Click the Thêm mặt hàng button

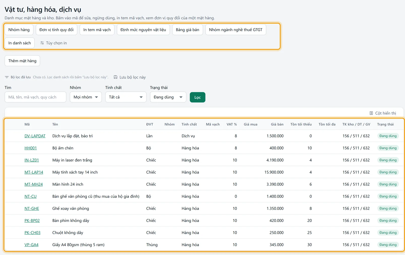(x=22, y=61)
